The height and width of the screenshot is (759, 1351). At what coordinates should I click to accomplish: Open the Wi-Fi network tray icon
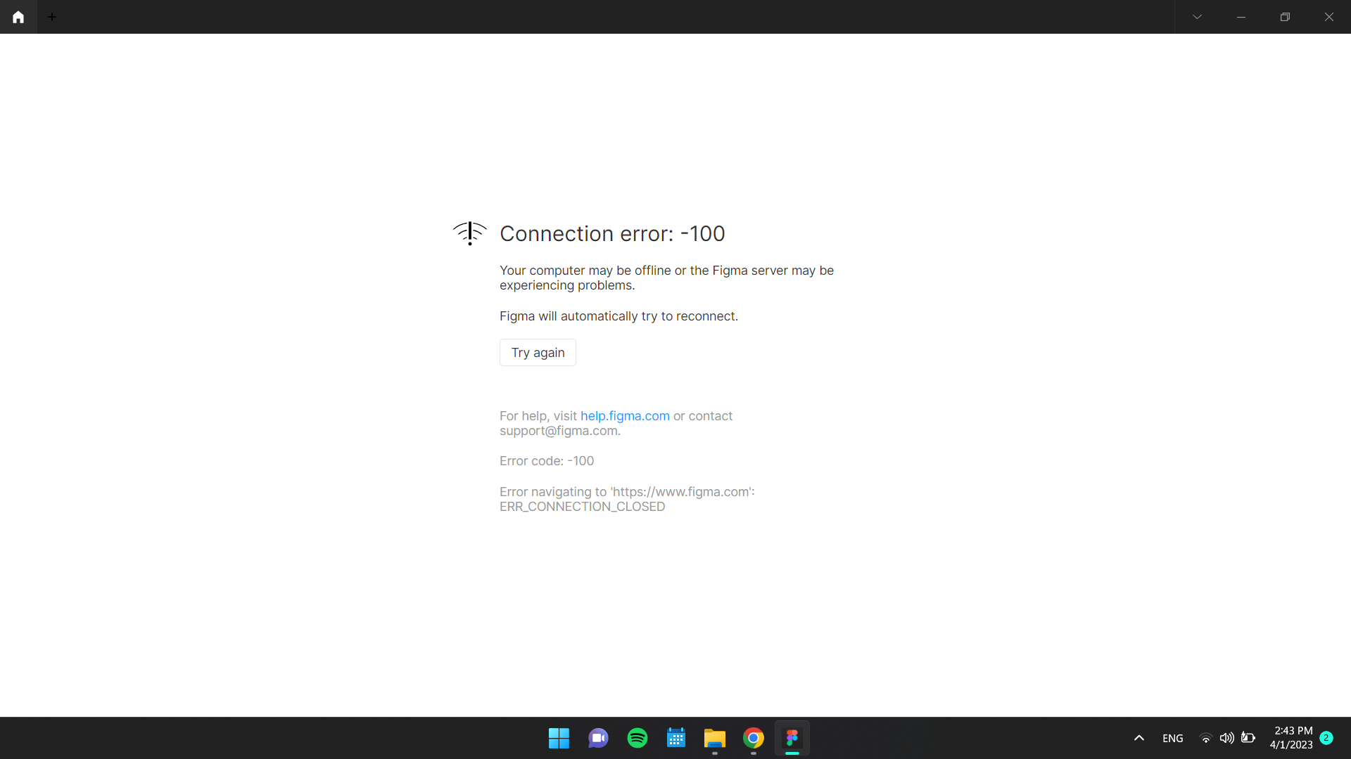tap(1205, 738)
